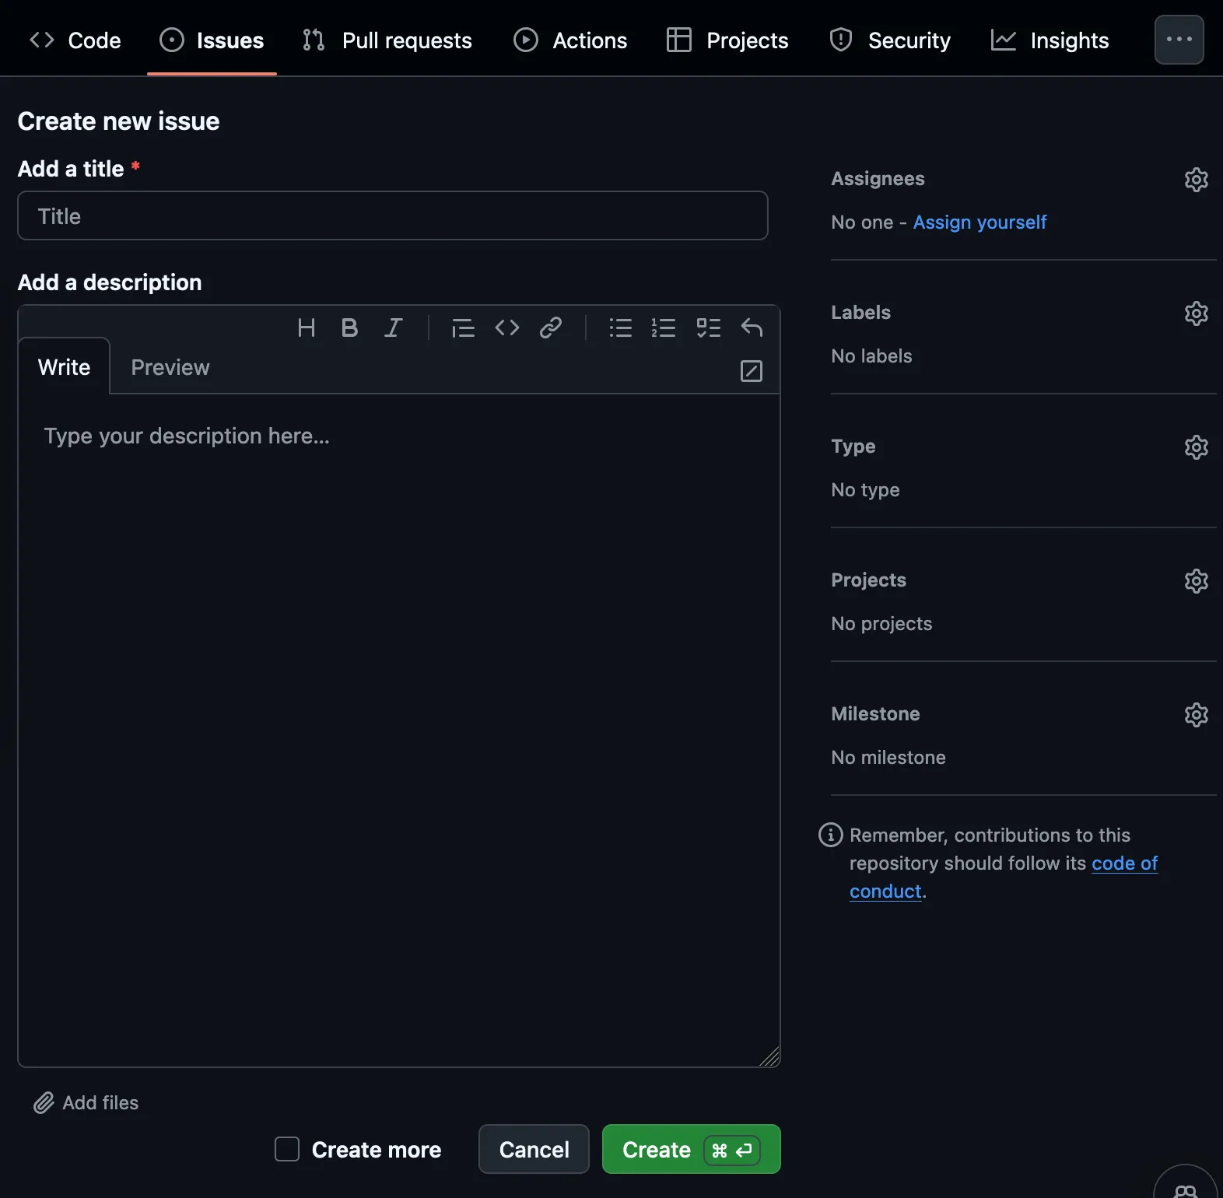Open the three-dot overflow menu
Image resolution: width=1223 pixels, height=1198 pixels.
pyautogui.click(x=1179, y=40)
